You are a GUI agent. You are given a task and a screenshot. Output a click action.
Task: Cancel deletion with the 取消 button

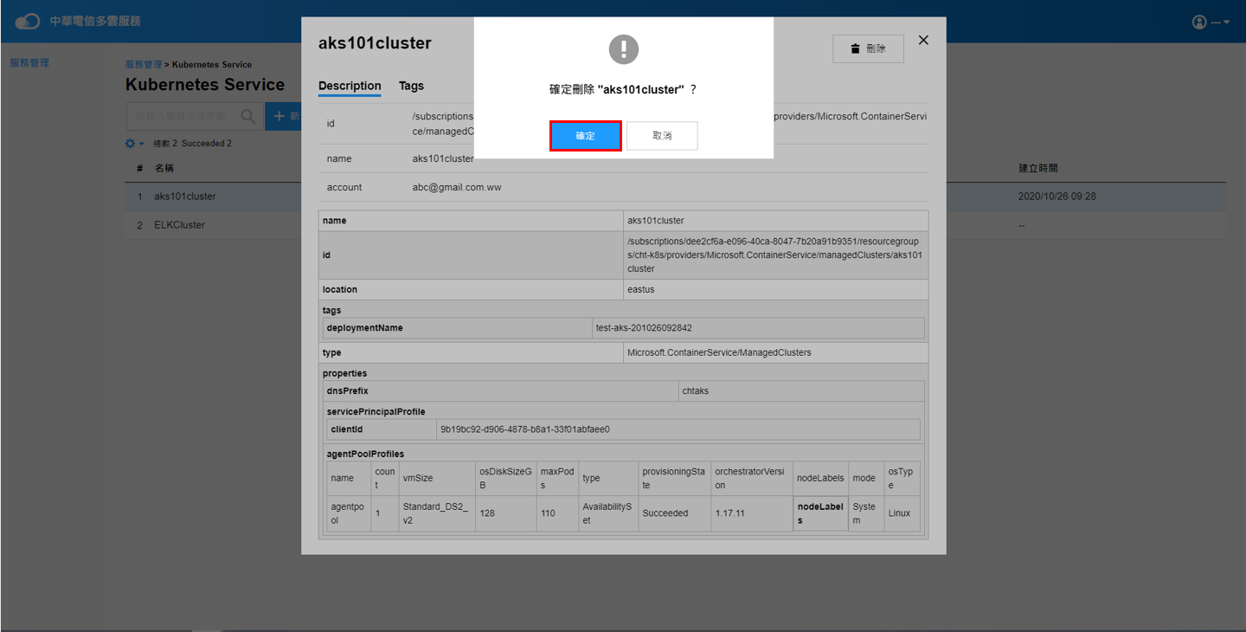click(x=662, y=136)
